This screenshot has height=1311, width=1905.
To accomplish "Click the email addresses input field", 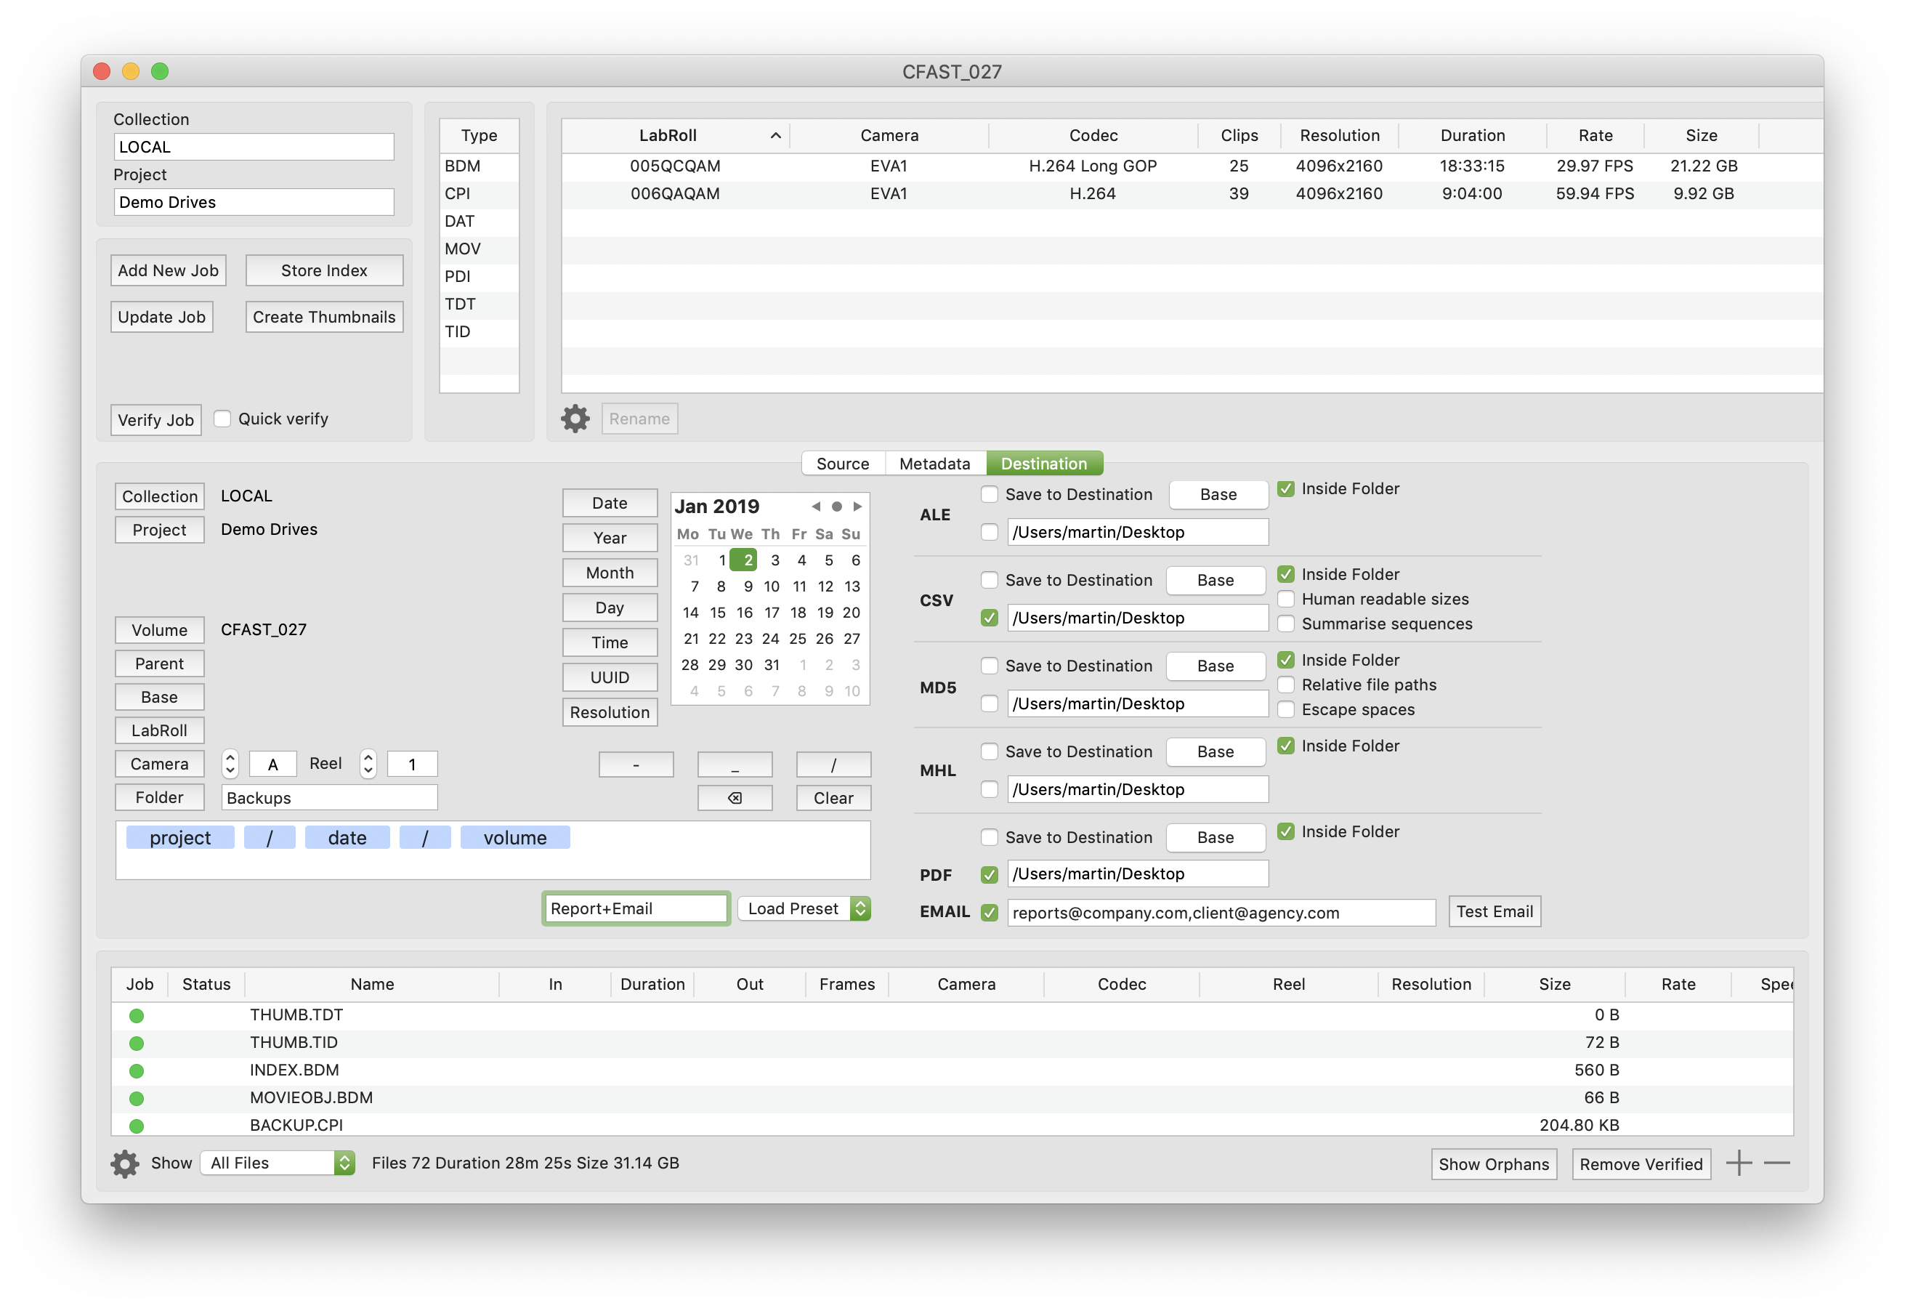I will pos(1221,913).
